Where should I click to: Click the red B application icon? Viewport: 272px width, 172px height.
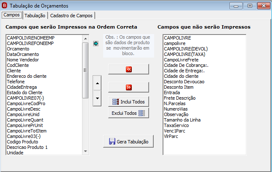click(x=4, y=5)
